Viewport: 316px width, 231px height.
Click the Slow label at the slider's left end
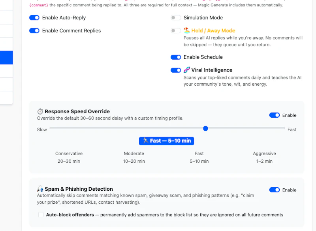tap(42, 130)
